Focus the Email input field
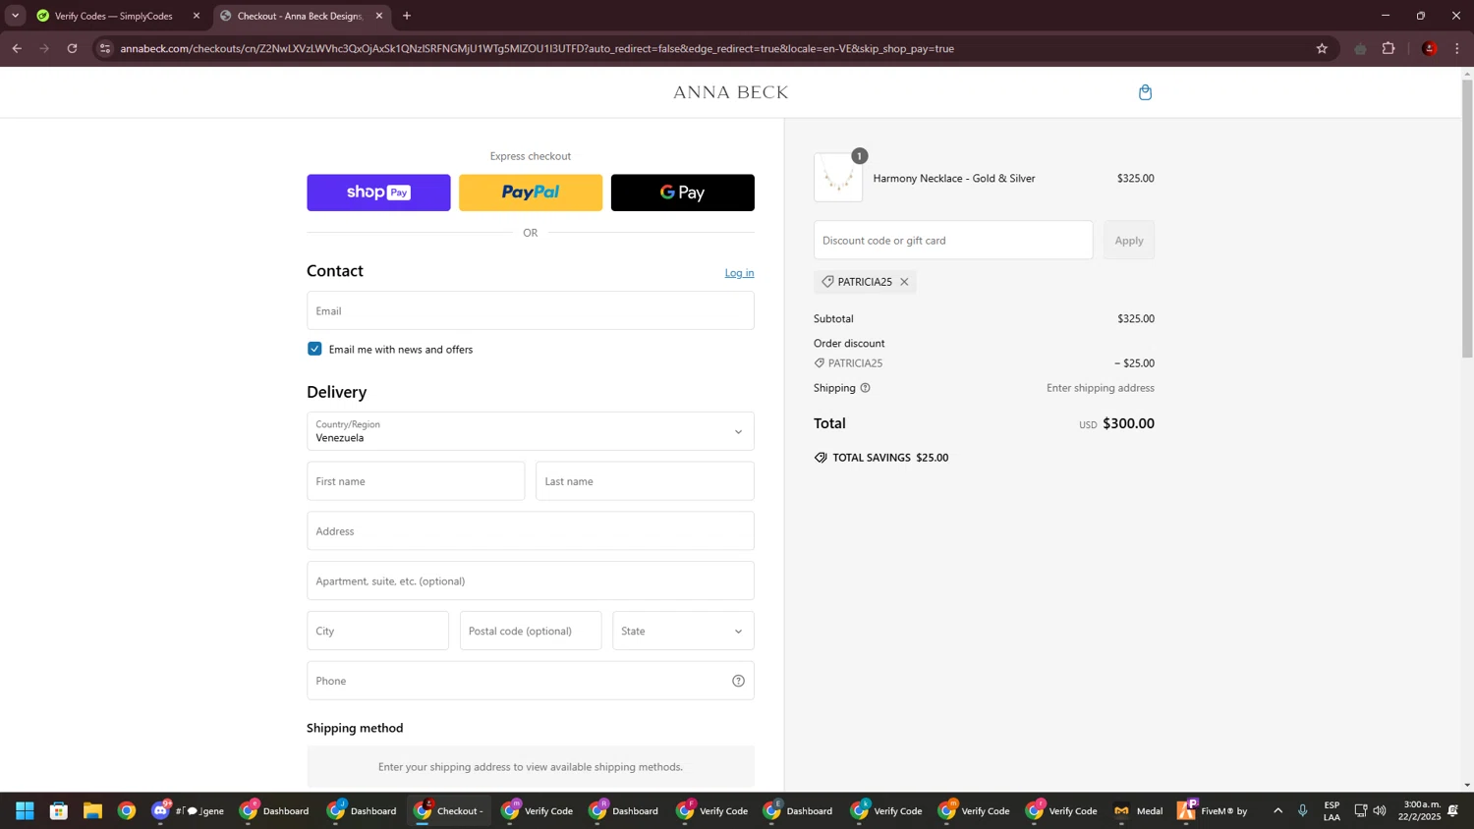Viewport: 1474px width, 829px height. pyautogui.click(x=531, y=310)
